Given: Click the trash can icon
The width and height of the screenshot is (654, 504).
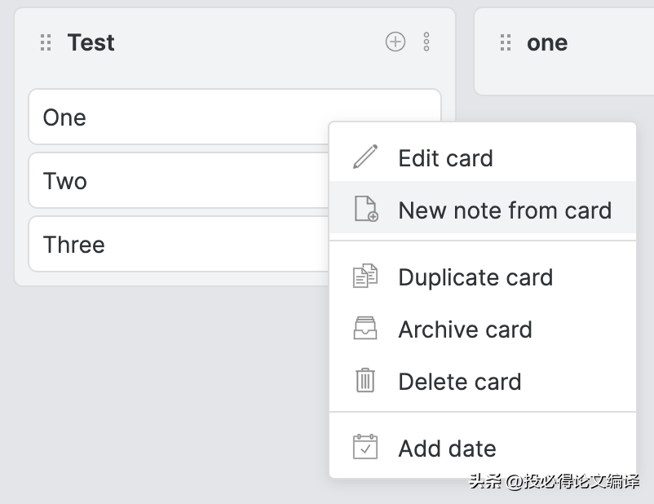Looking at the screenshot, I should click(x=365, y=380).
